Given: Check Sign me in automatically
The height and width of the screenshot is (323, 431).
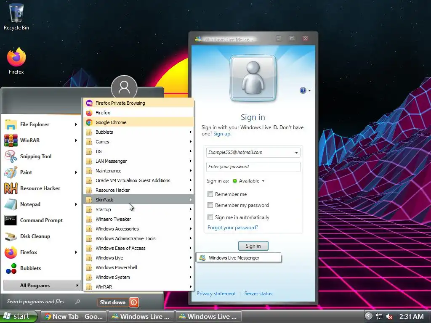Looking at the screenshot, I should (x=210, y=217).
